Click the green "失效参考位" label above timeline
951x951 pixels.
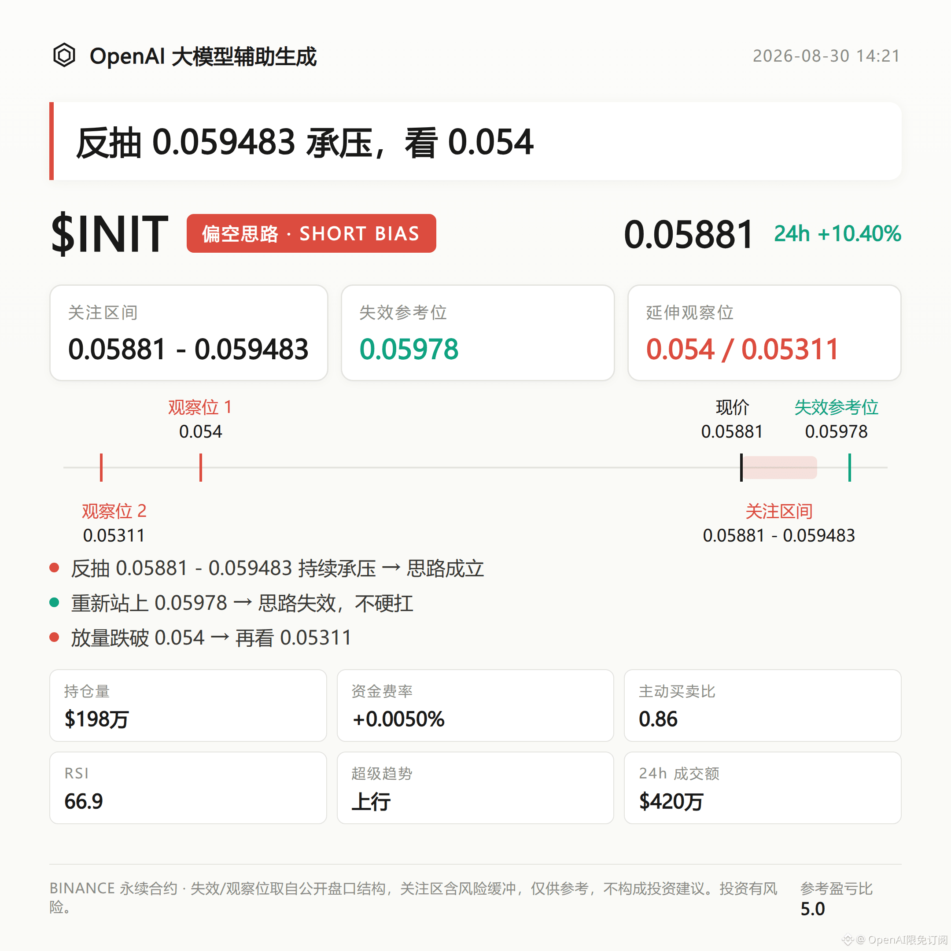(837, 408)
